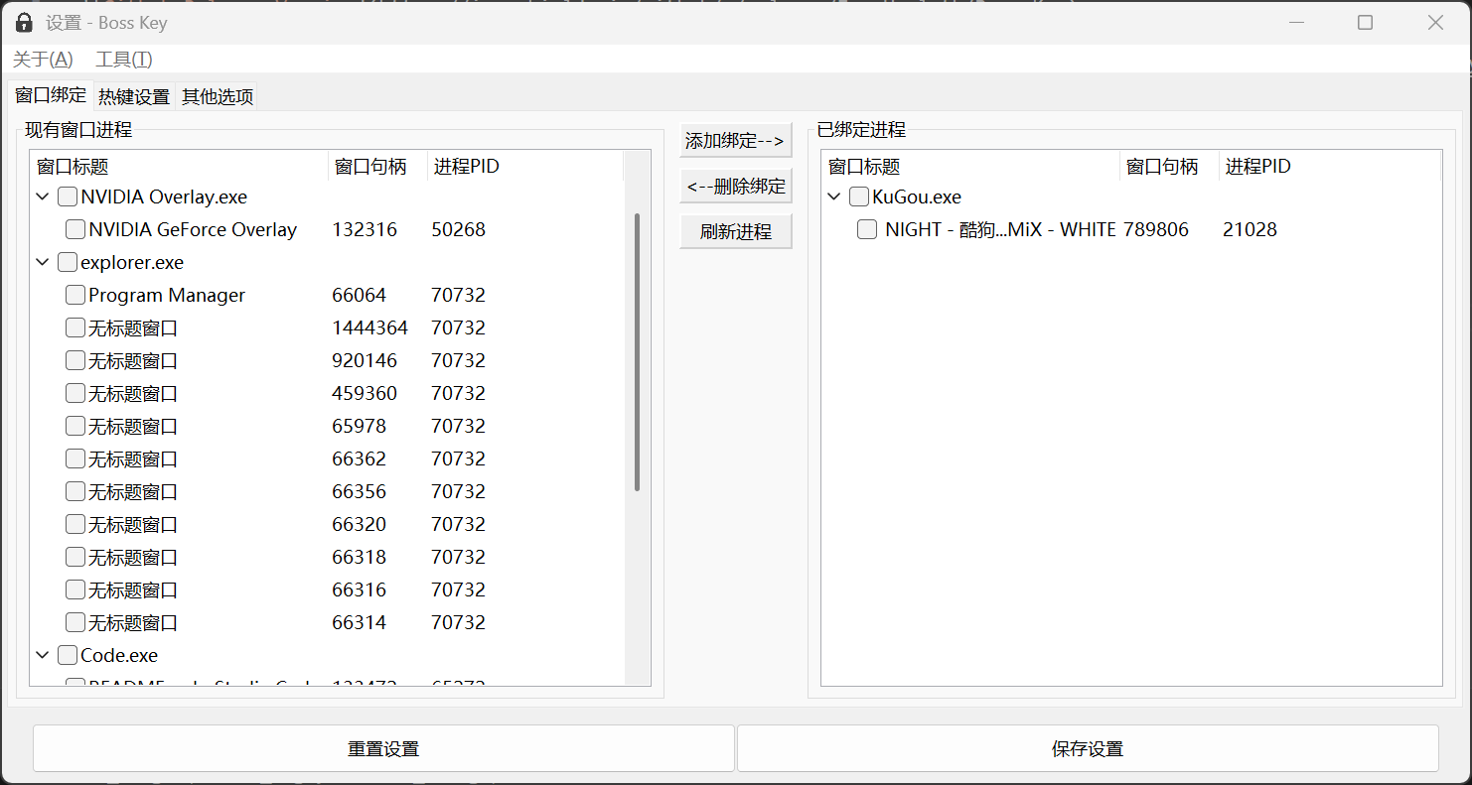Screen dimensions: 1472x785
Task: Check the explorer.exe process checkbox
Action: click(x=68, y=262)
